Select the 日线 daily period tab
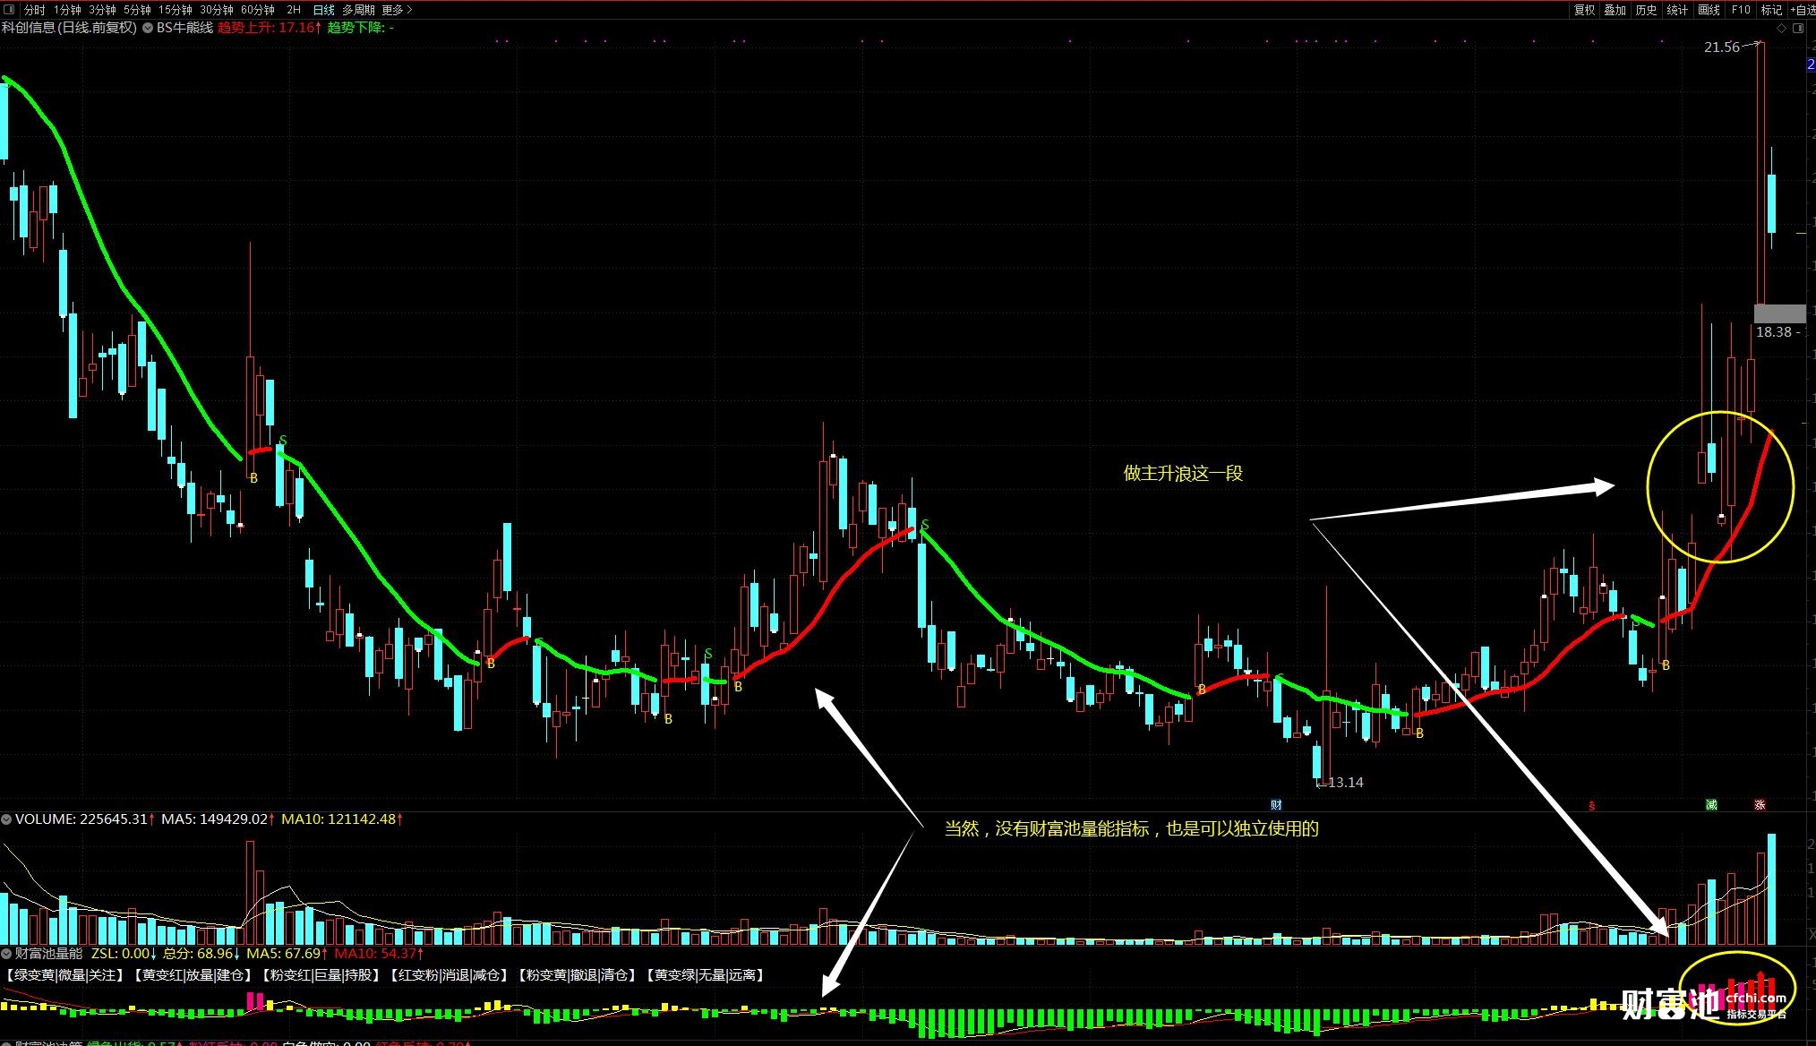1816x1046 pixels. (323, 10)
